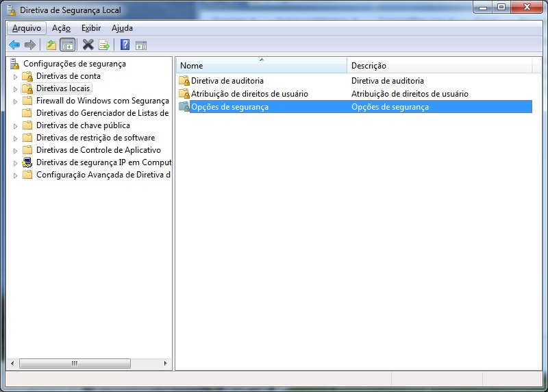Open the Help question mark icon
This screenshot has width=548, height=392.
coord(125,45)
